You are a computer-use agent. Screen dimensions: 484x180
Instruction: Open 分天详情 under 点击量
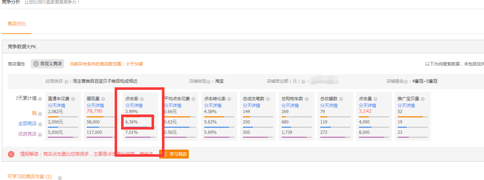pyautogui.click(x=368, y=106)
